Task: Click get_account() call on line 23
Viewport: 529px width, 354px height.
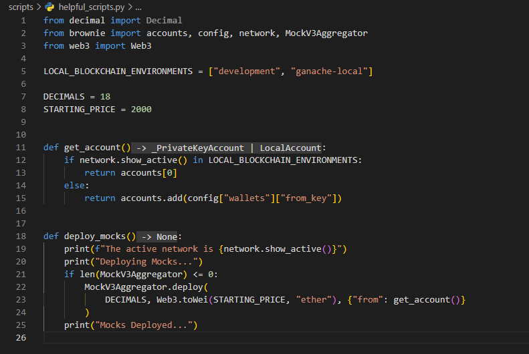Action: (427, 300)
